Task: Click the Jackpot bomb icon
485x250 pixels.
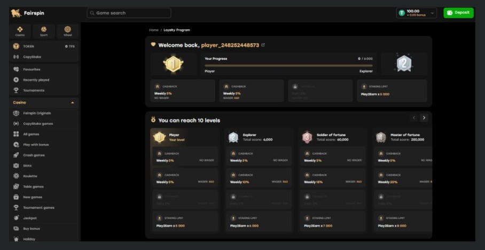Action: point(16,218)
